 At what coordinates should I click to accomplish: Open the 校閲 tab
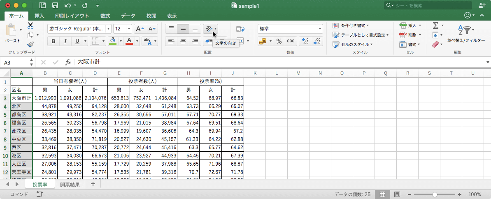[151, 16]
